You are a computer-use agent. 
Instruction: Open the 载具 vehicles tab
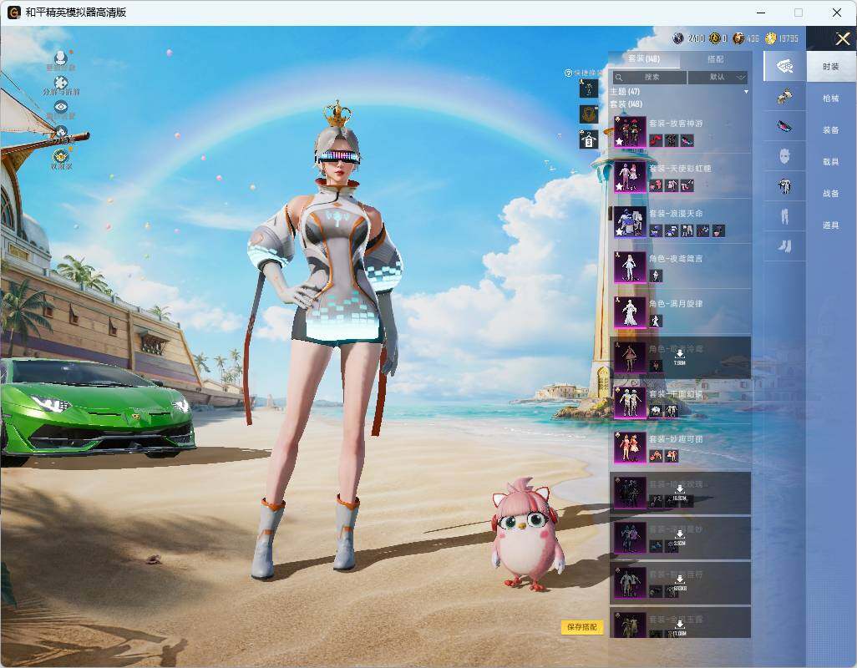(831, 162)
